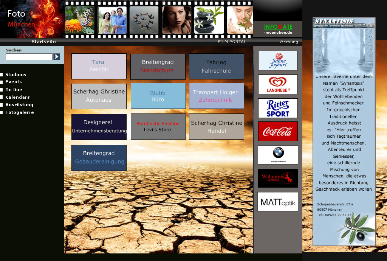The image size is (387, 261).
Task: Open the Blubb Büro tile
Action: point(158,96)
